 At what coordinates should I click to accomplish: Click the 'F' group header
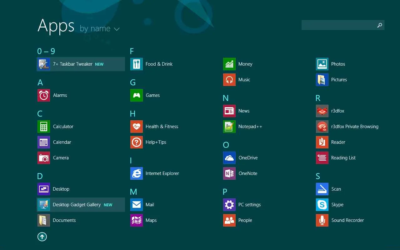(x=132, y=51)
